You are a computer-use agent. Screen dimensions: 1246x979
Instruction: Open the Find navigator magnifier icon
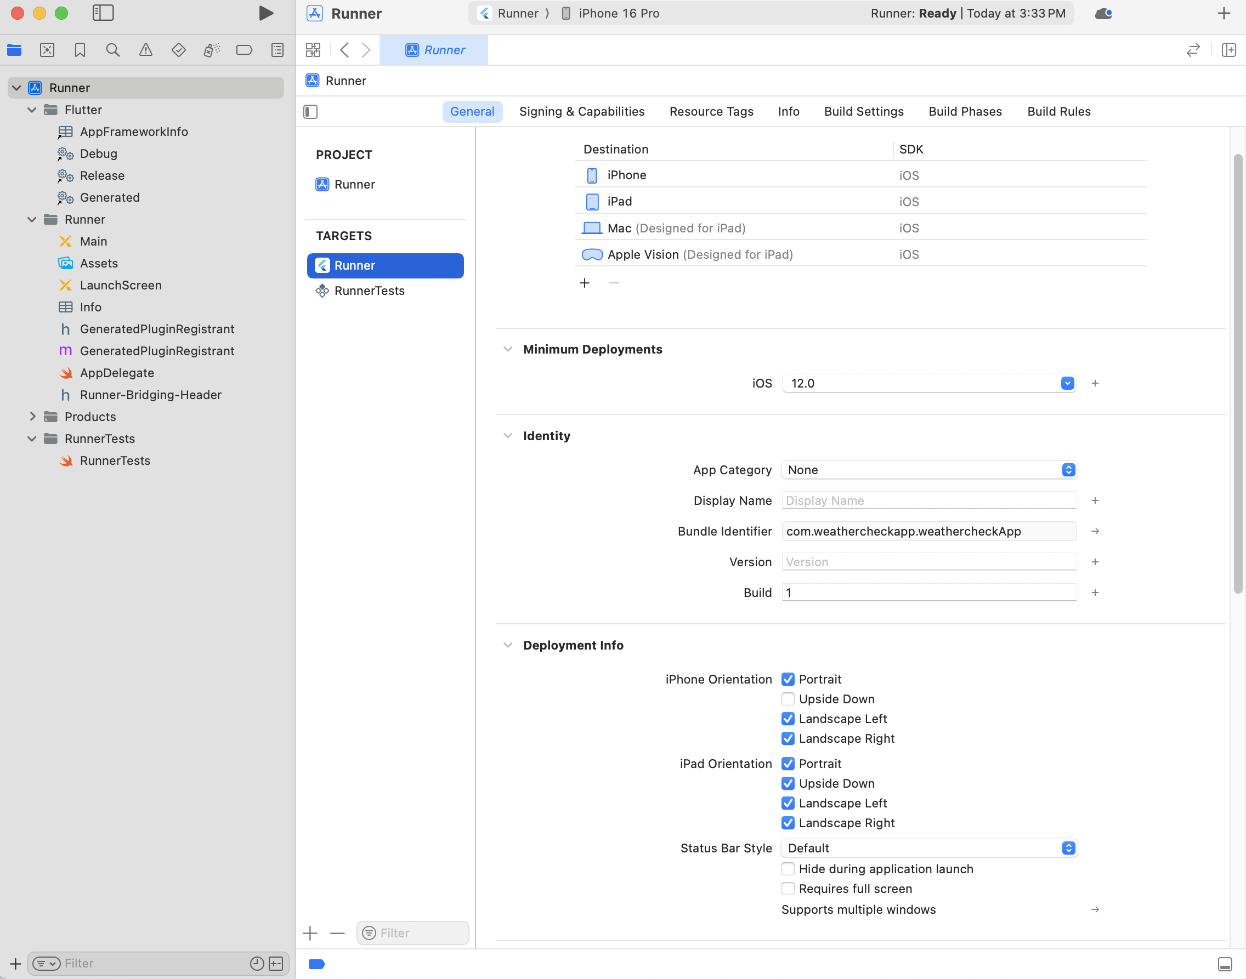tap(113, 50)
